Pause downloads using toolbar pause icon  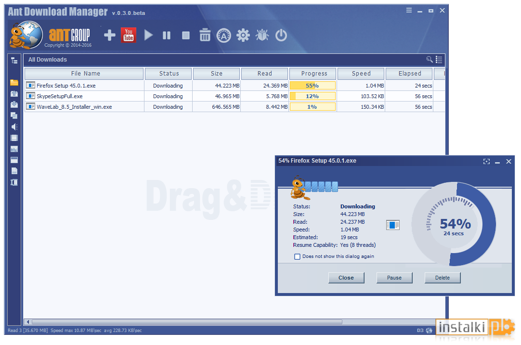(167, 35)
